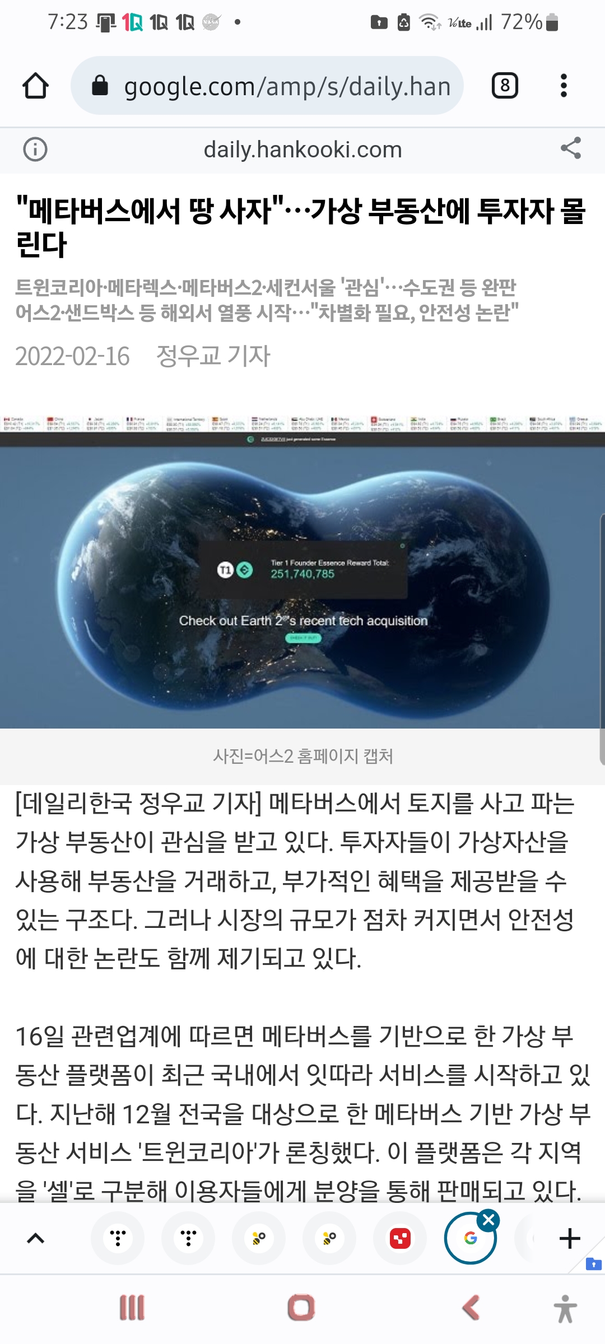The height and width of the screenshot is (1344, 605).
Task: Tap the Chrome home icon
Action: pyautogui.click(x=35, y=86)
